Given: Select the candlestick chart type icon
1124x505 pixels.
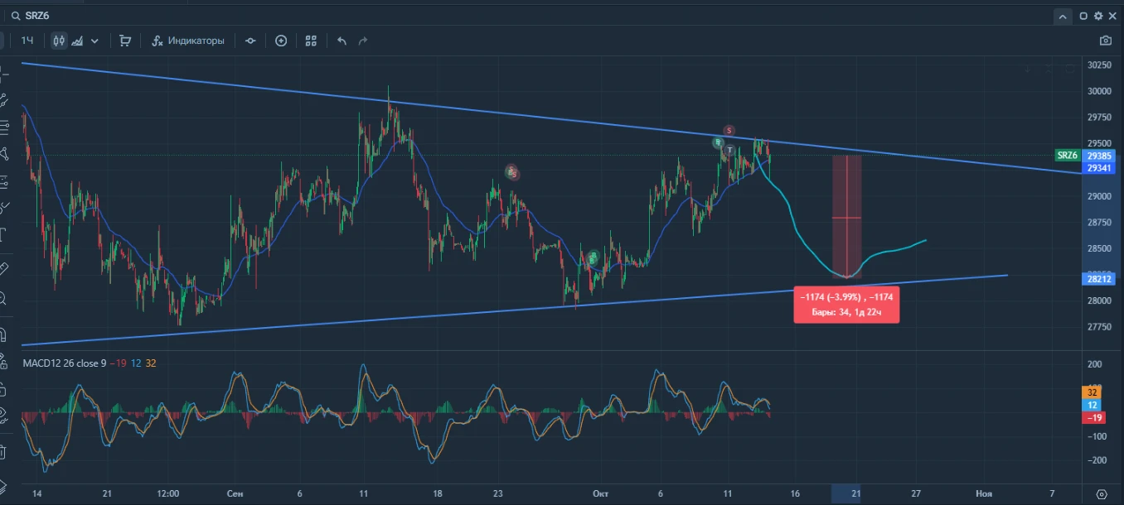Looking at the screenshot, I should [59, 41].
